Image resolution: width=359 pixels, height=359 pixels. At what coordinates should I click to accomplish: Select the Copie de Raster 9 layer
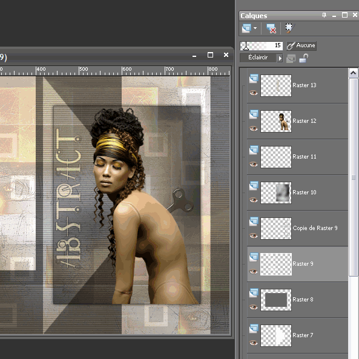pos(298,228)
